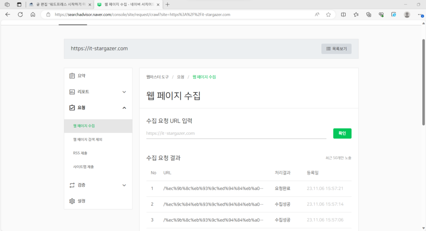
Task: Click the URL in result row 1
Action: [x=213, y=188]
